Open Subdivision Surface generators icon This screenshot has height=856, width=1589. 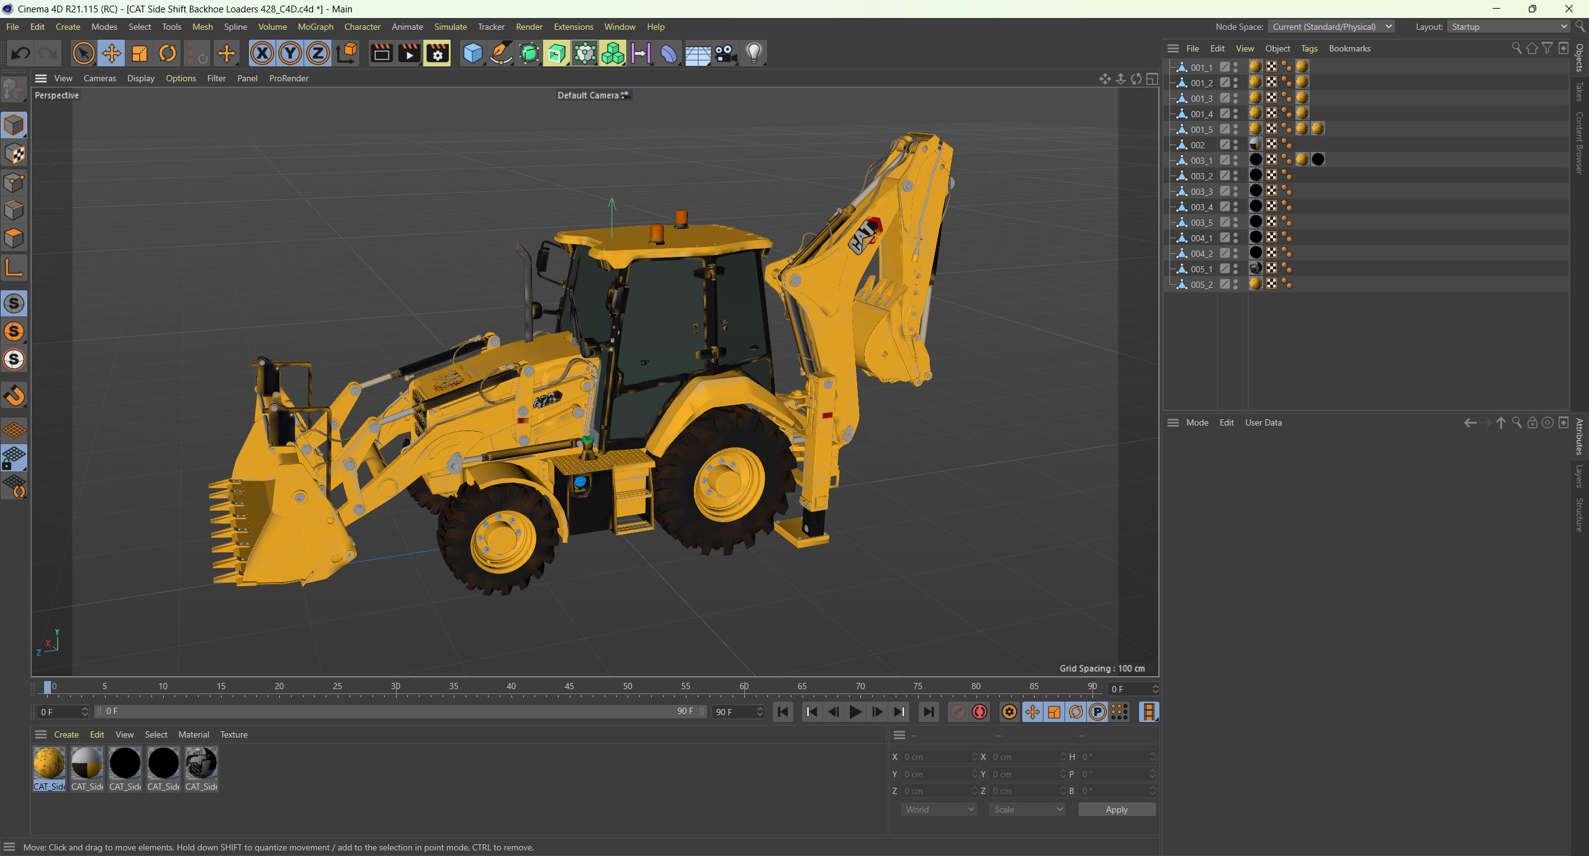pos(529,53)
